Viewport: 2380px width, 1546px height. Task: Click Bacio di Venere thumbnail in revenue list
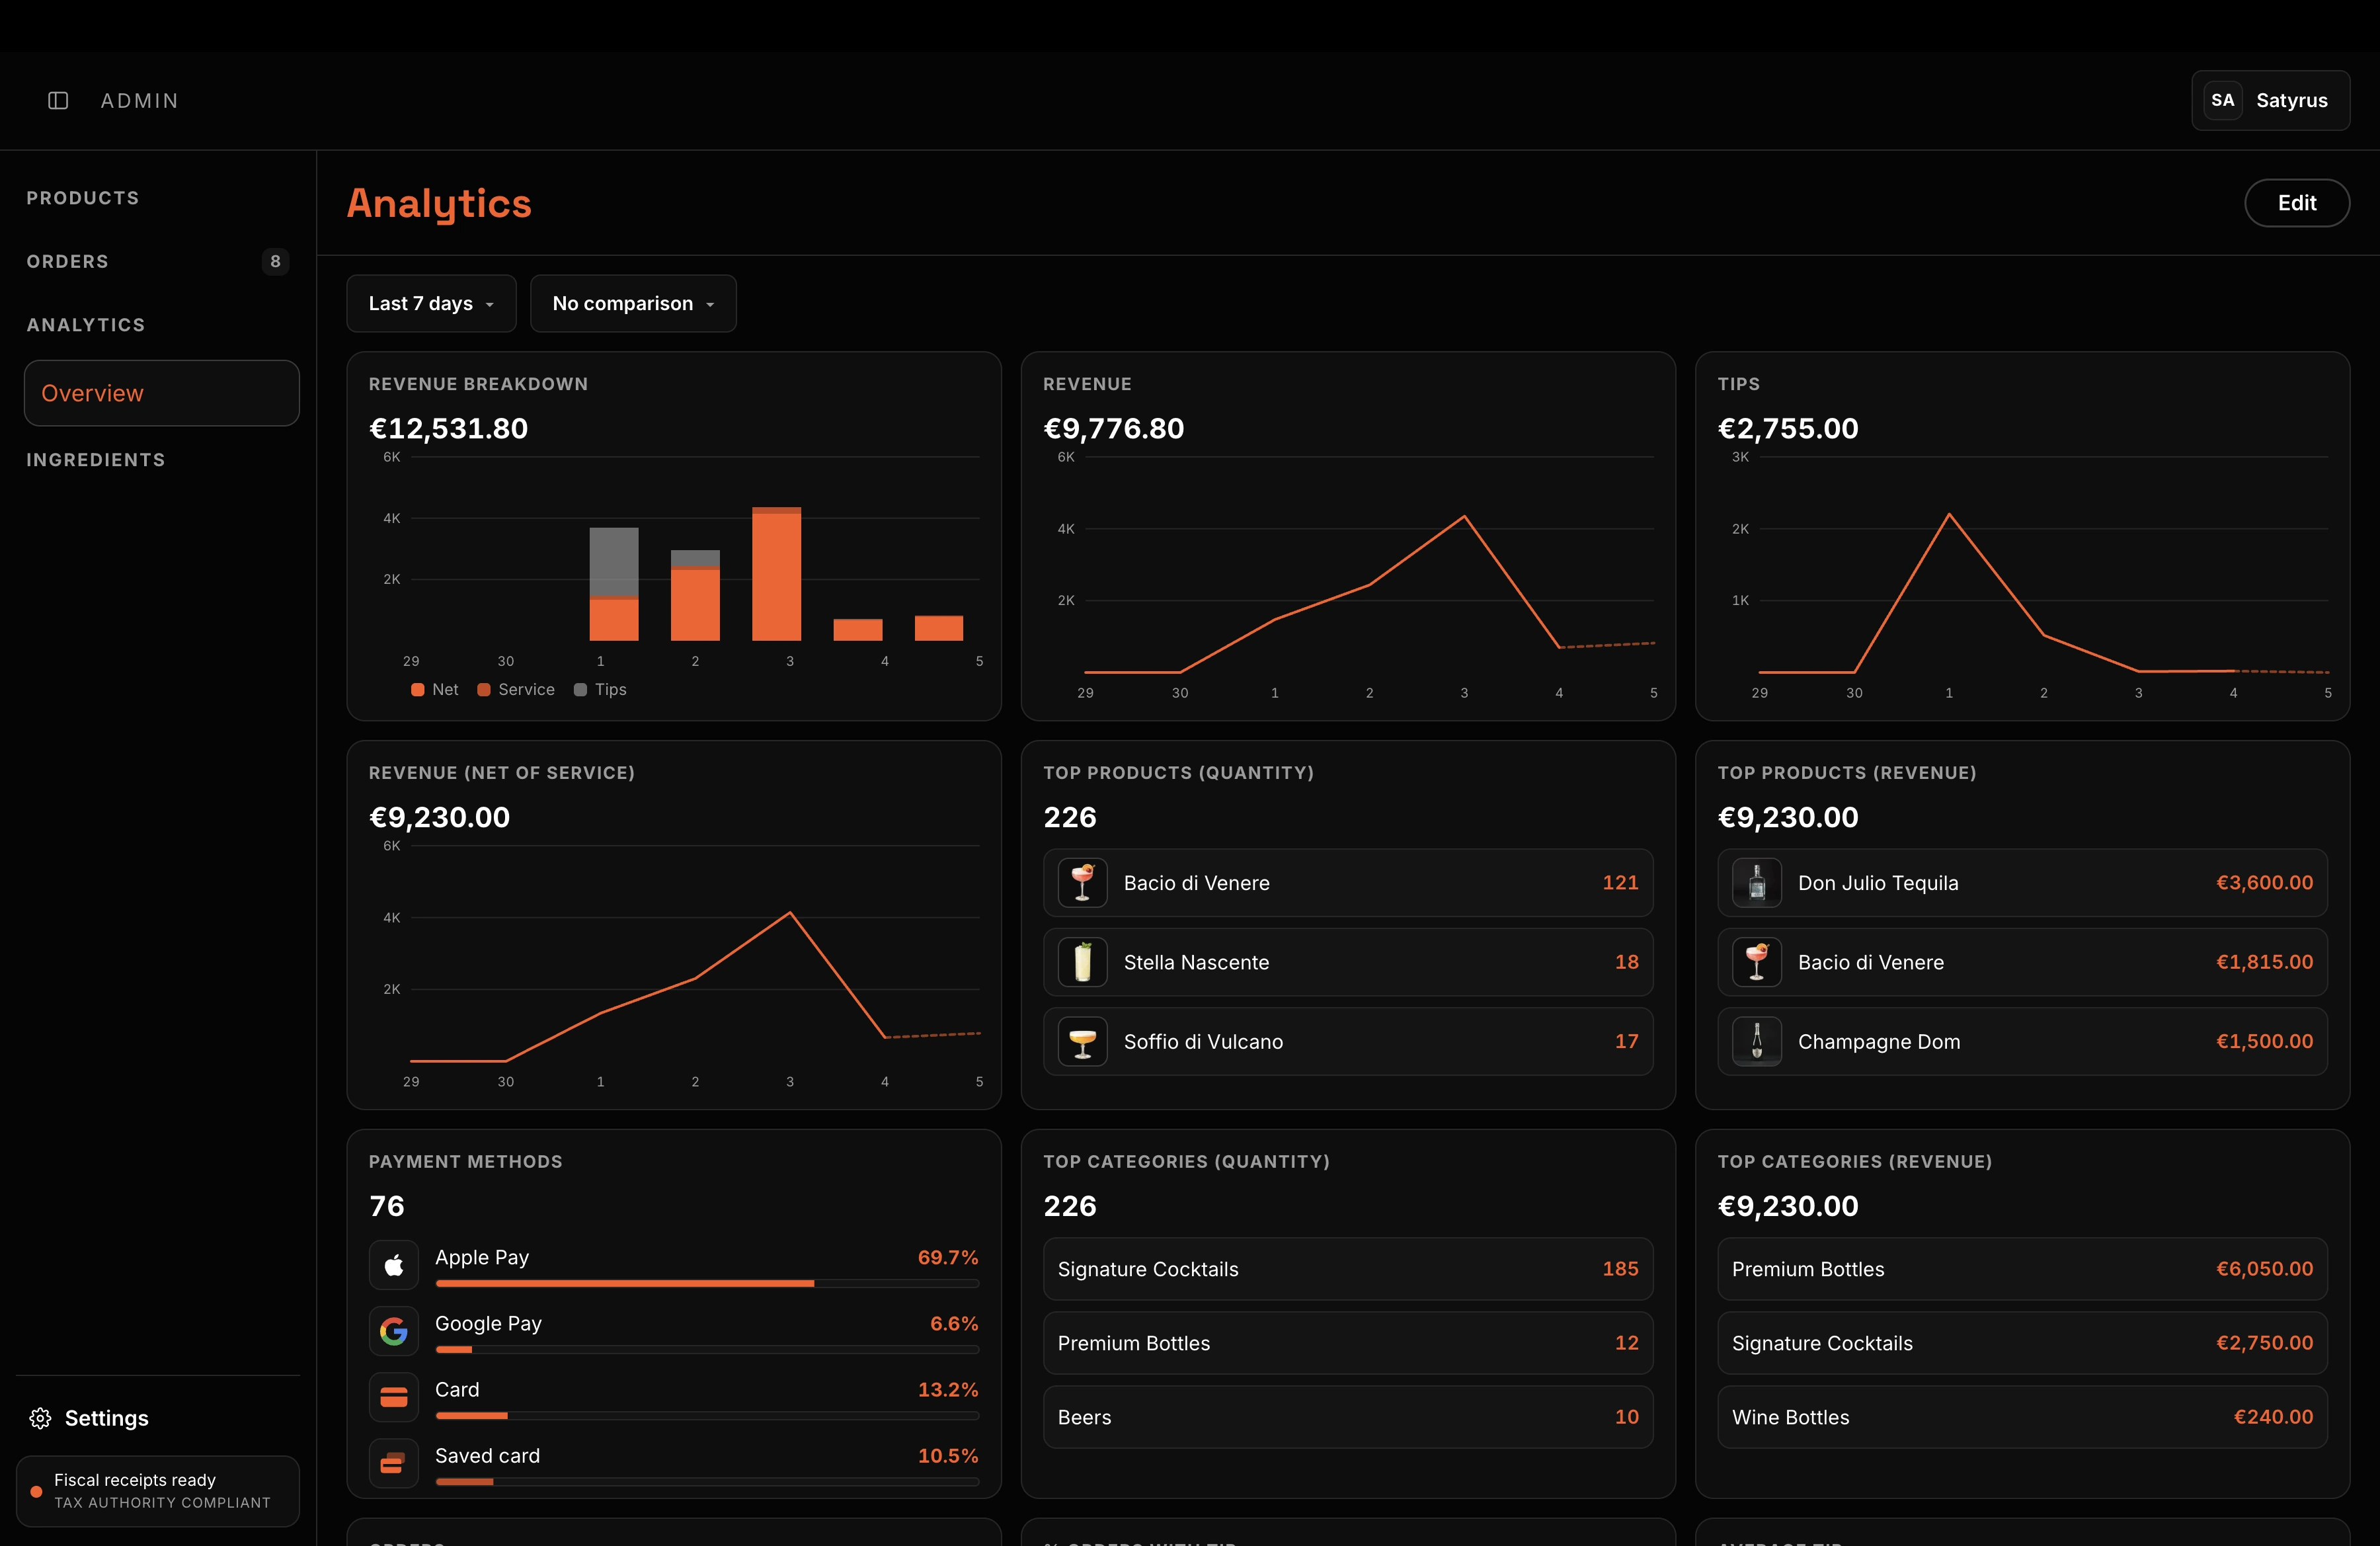click(x=1757, y=962)
